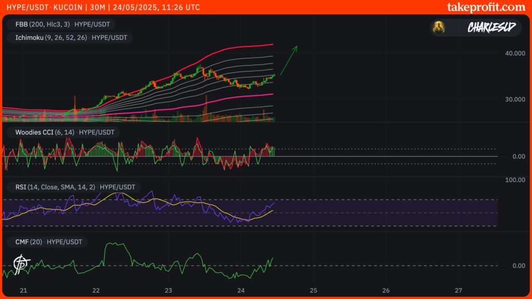The width and height of the screenshot is (532, 299).
Task: Select the Ichimoku (9, 26, 52, 26) indicator label
Action: [x=70, y=37]
